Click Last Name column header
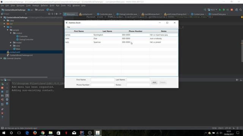 pyautogui.click(x=107, y=31)
